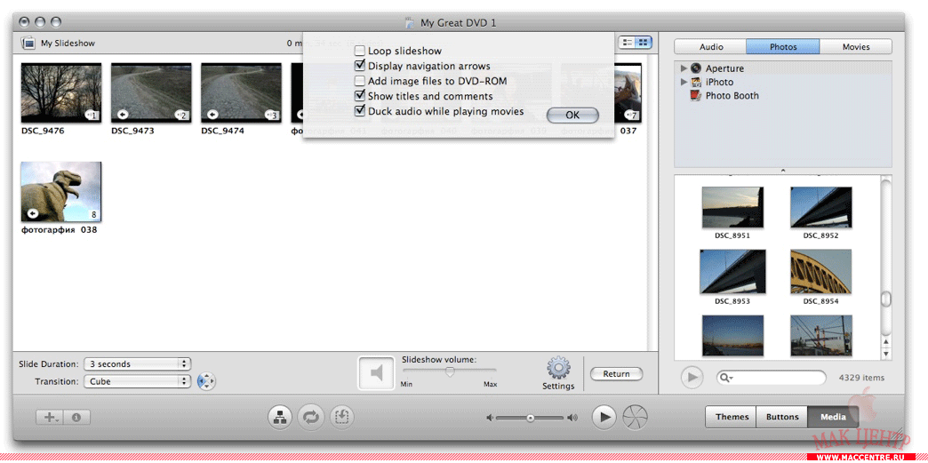The width and height of the screenshot is (928, 463).
Task: Click the low volume speaker icon
Action: (x=490, y=418)
